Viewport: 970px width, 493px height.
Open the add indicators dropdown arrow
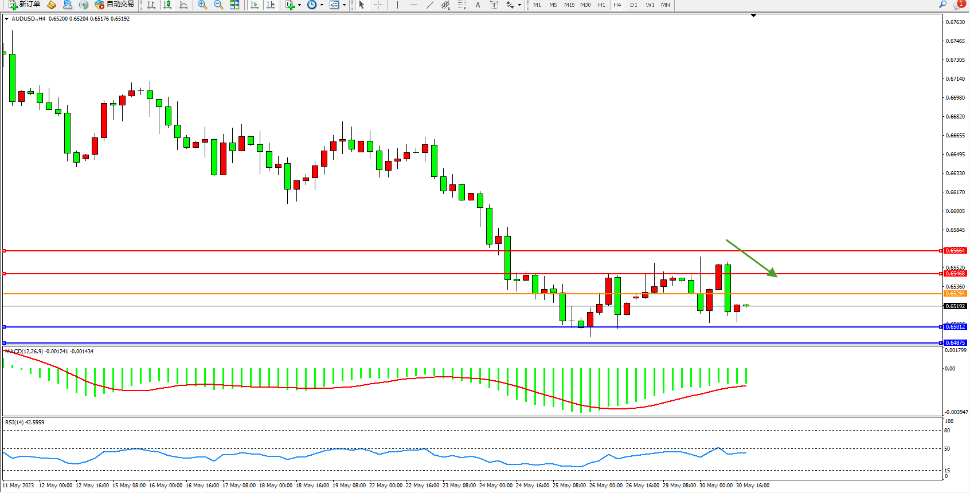299,5
